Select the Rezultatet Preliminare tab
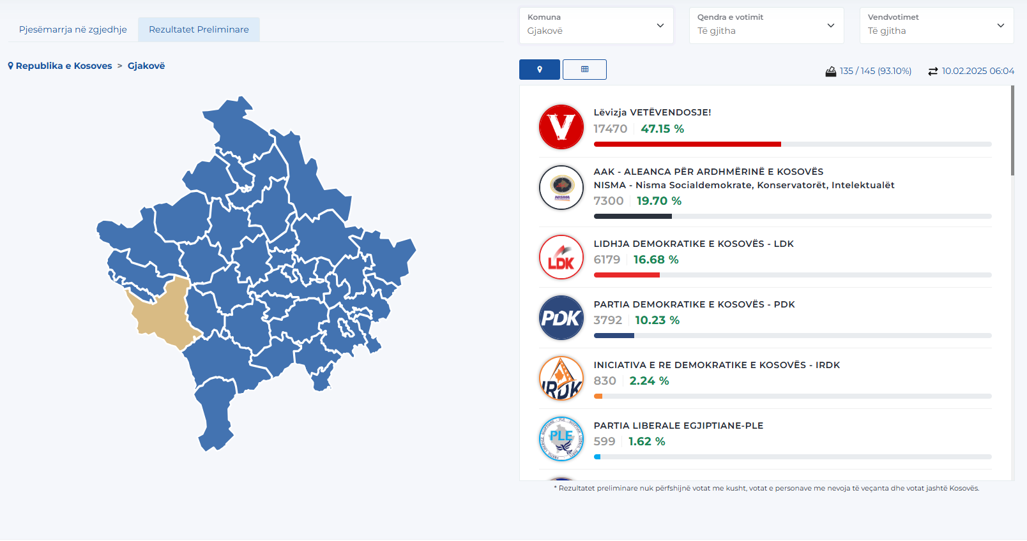The width and height of the screenshot is (1027, 541). click(x=199, y=29)
